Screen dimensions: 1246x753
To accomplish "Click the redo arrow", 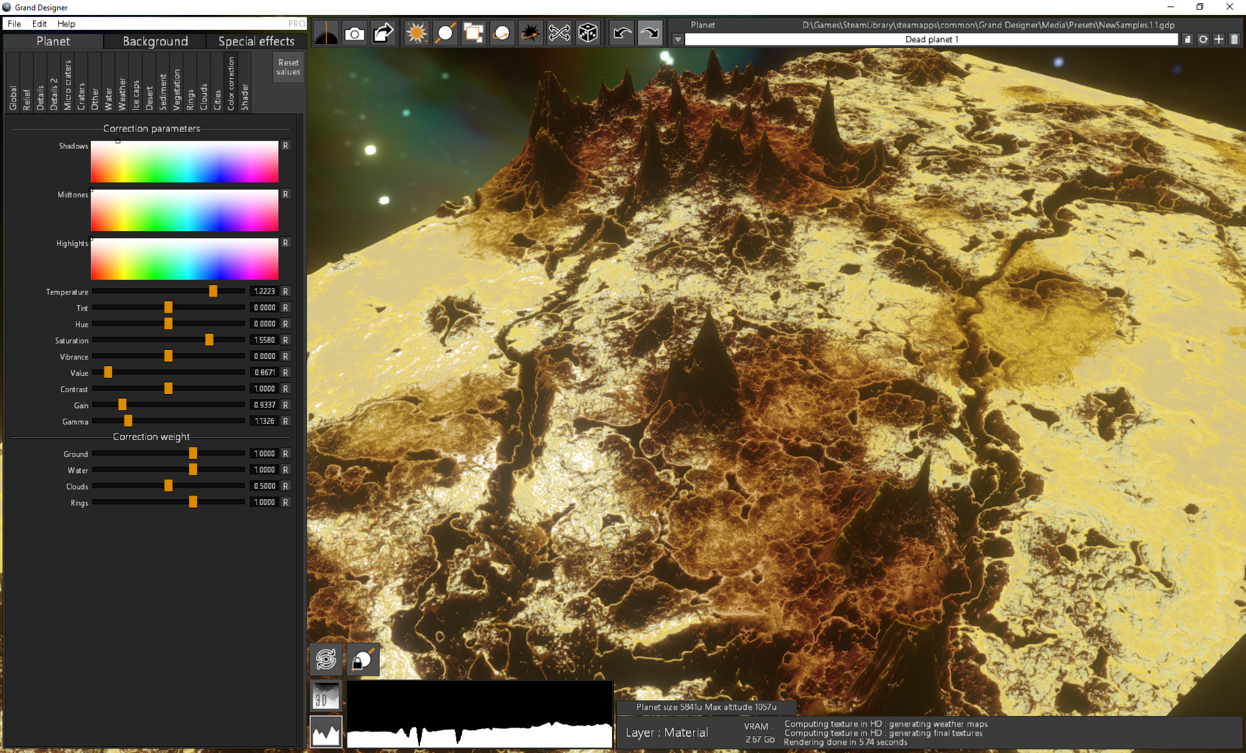I will click(x=650, y=32).
